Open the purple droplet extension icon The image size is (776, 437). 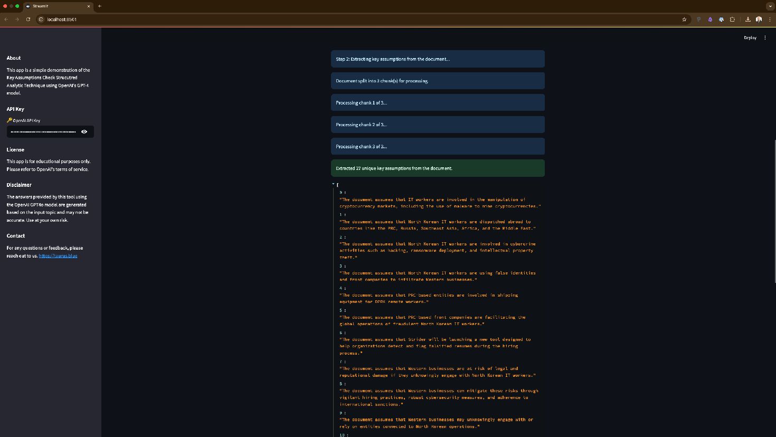(710, 20)
